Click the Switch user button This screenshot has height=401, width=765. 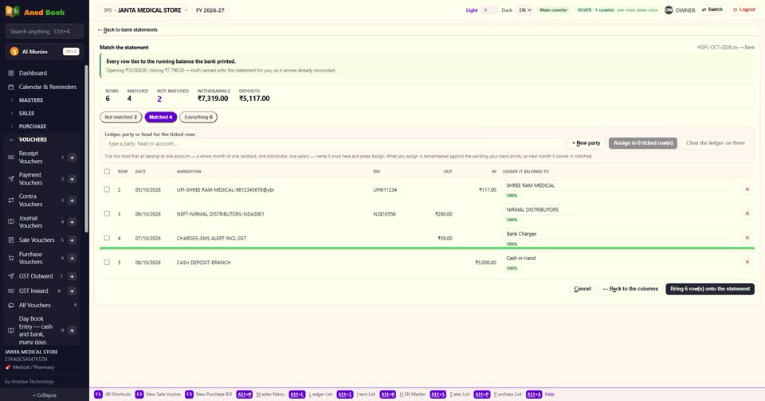(x=712, y=10)
